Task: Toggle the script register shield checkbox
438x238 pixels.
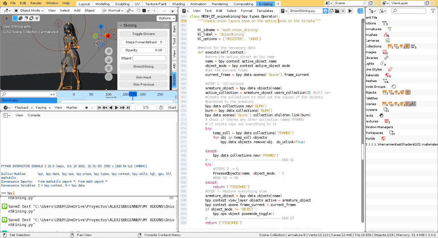Action: [x=325, y=11]
